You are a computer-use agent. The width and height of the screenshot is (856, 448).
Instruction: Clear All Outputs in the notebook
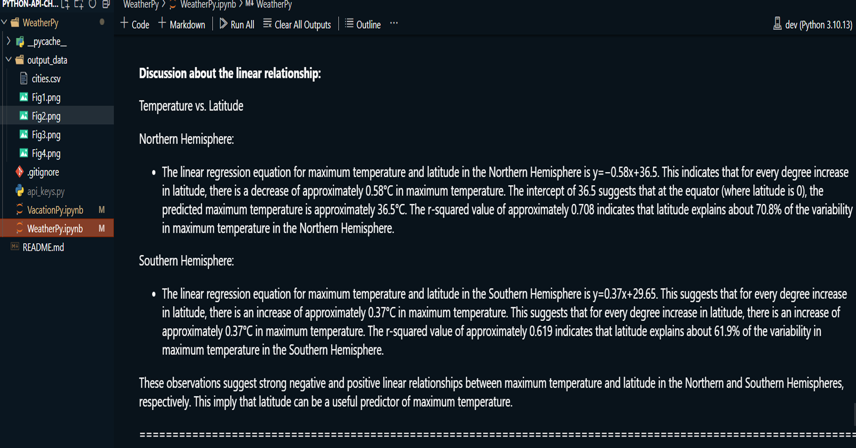click(297, 24)
